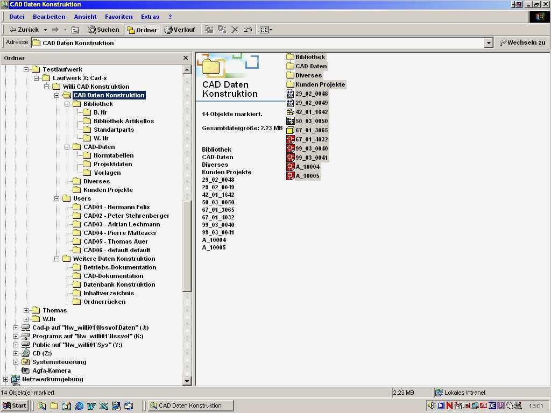Launch Word from the quick launch bar
The height and width of the screenshot is (413, 551).
pyautogui.click(x=91, y=405)
